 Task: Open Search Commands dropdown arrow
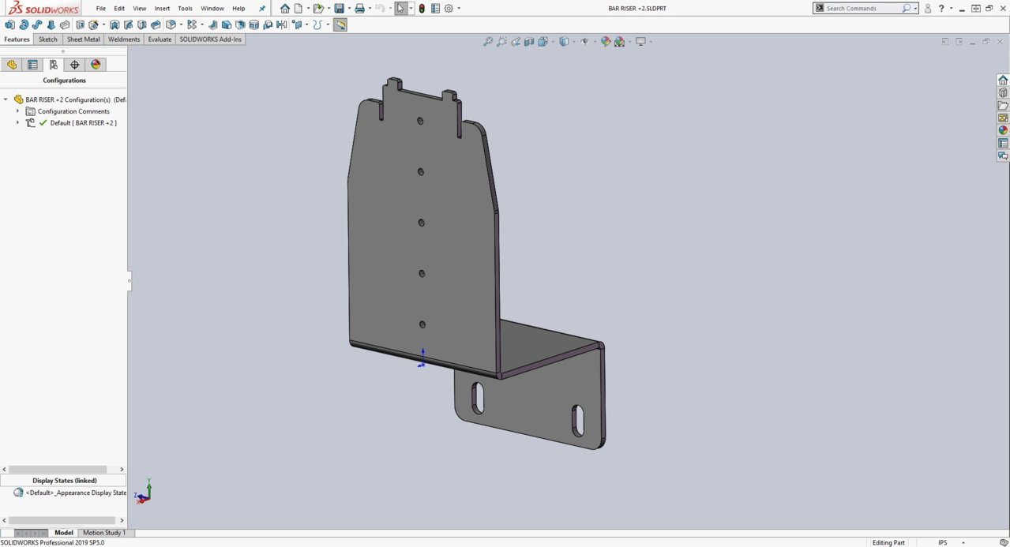[x=916, y=9]
